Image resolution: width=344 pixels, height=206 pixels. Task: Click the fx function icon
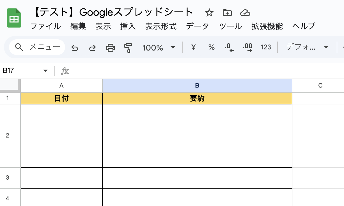pos(65,71)
